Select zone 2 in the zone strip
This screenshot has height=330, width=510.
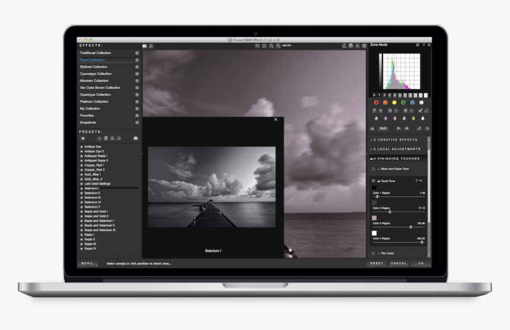(x=384, y=95)
